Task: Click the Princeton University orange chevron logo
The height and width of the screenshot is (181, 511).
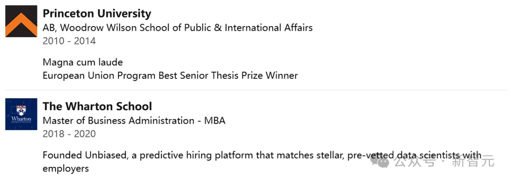Action: pos(21,21)
